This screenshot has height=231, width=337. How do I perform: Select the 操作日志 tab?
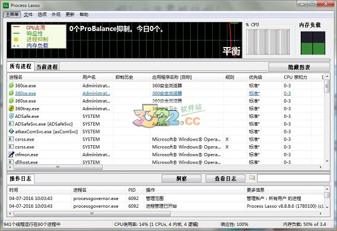pos(20,179)
